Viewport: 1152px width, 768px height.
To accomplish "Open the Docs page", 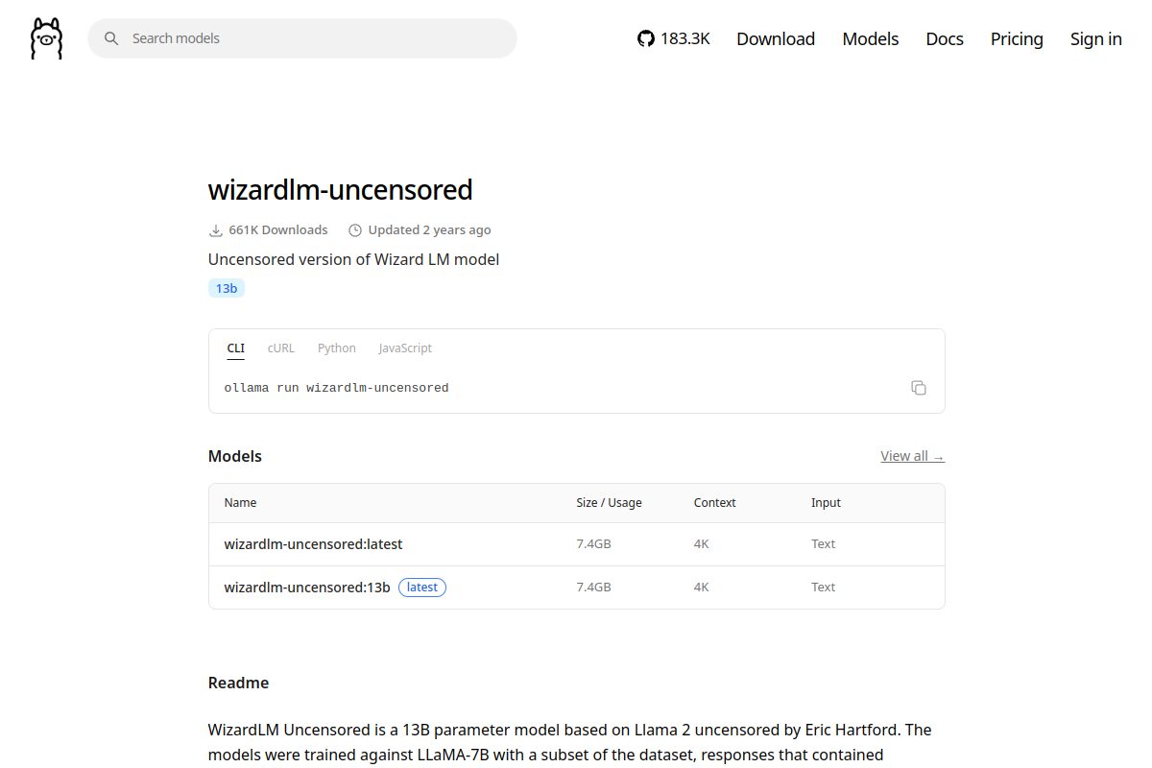I will [945, 38].
